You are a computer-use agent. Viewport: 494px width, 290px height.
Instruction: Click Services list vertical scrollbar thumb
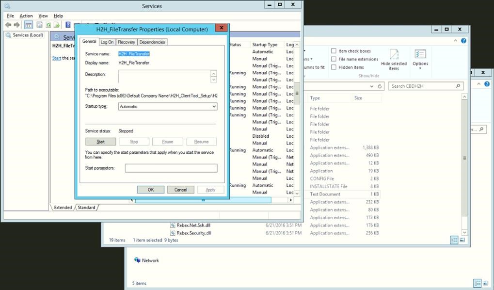click(x=297, y=93)
